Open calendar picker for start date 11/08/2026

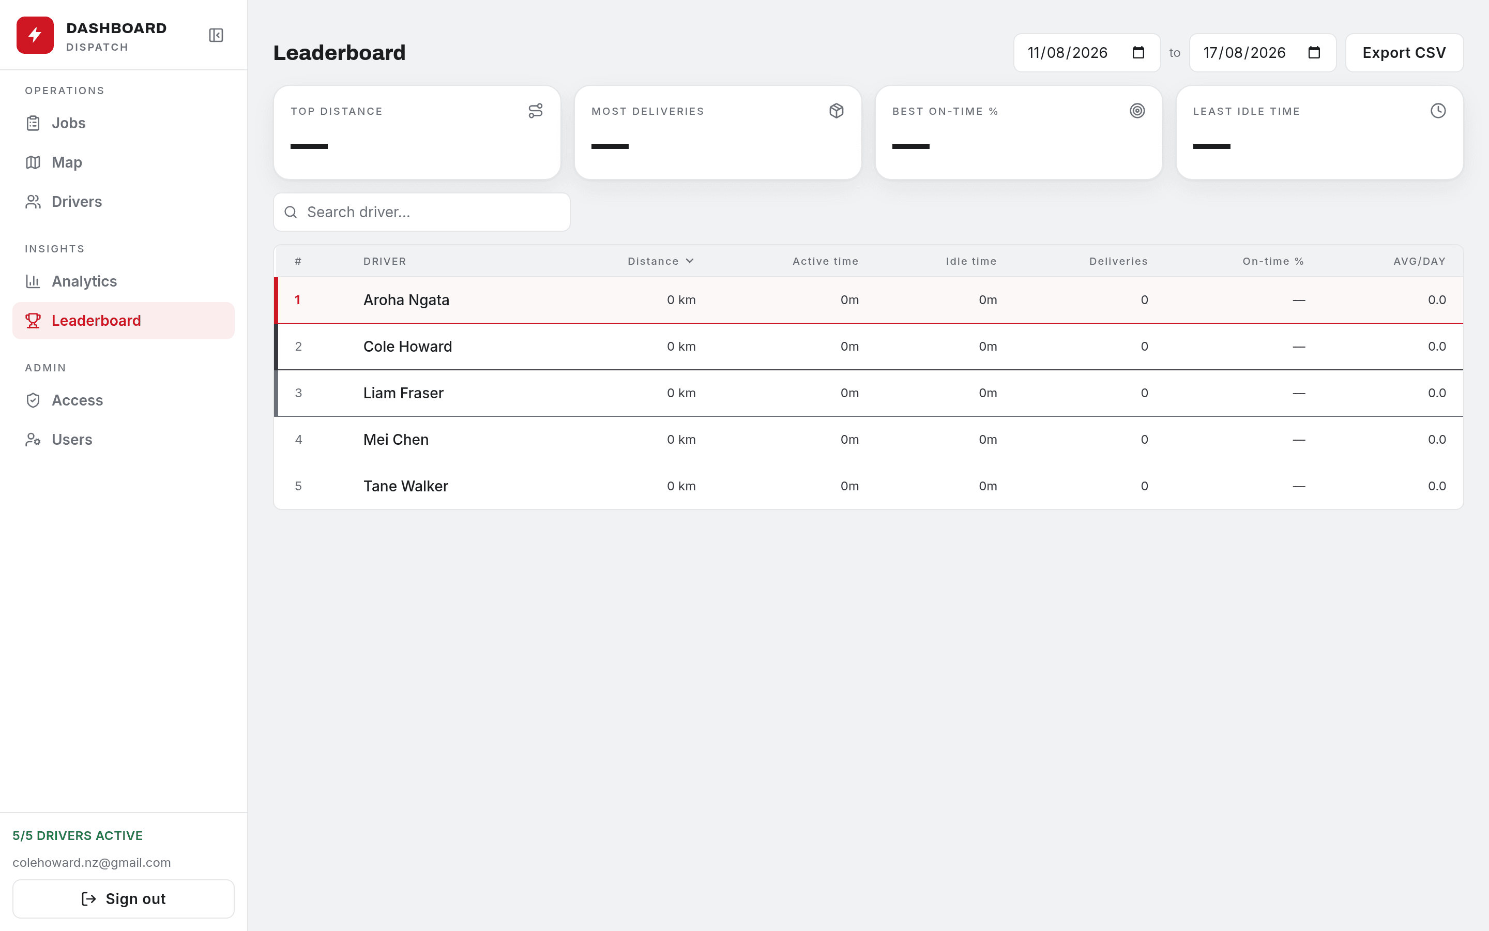click(1138, 53)
